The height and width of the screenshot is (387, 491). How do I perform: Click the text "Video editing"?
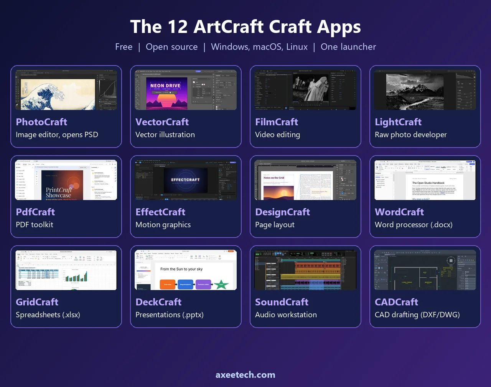(x=277, y=134)
